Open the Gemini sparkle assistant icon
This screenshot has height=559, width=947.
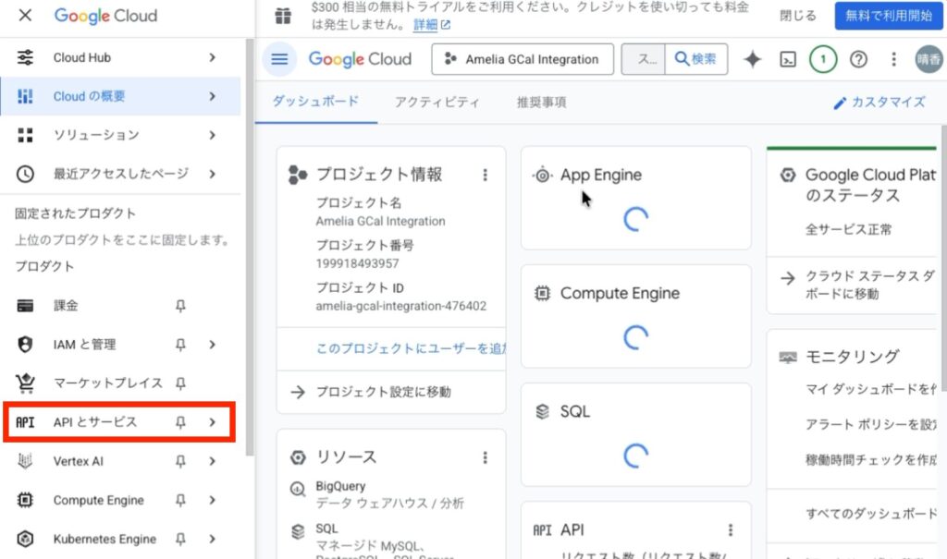click(753, 59)
